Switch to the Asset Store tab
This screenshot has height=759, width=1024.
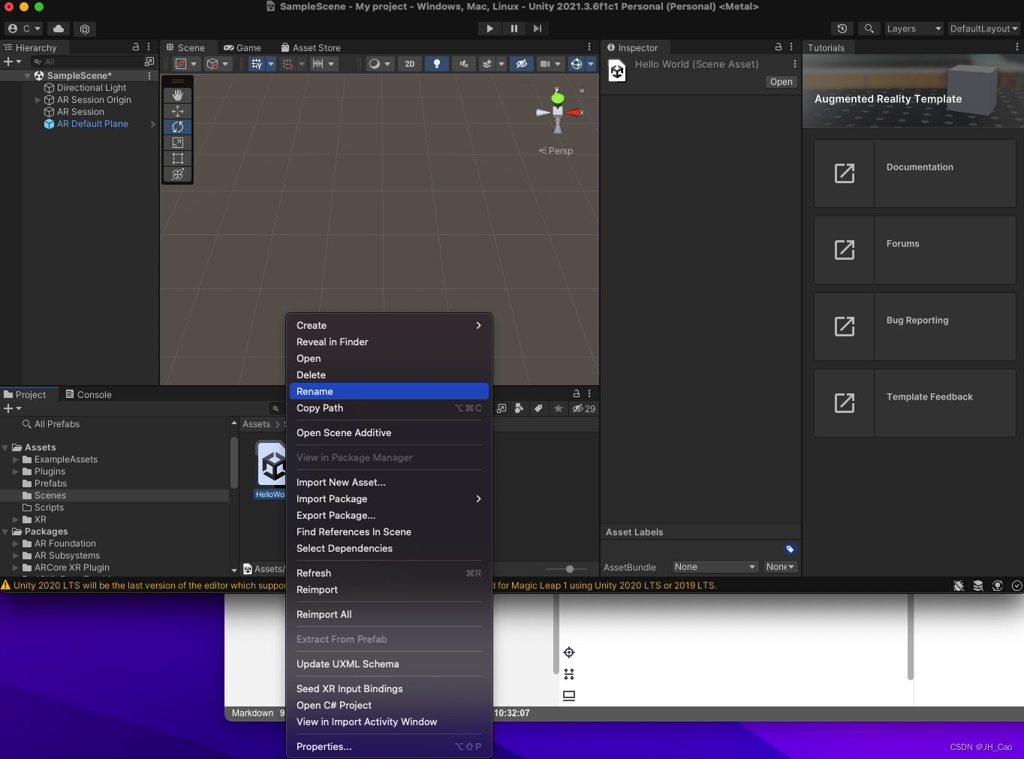pos(311,47)
